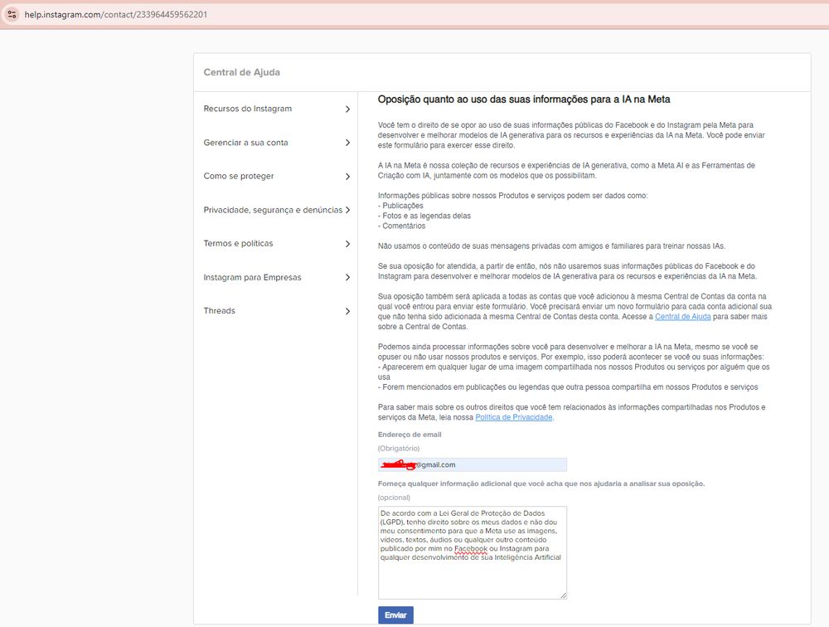The height and width of the screenshot is (627, 829).
Task: Expand chevron next to Gerenciar a sua conta
Action: (347, 143)
